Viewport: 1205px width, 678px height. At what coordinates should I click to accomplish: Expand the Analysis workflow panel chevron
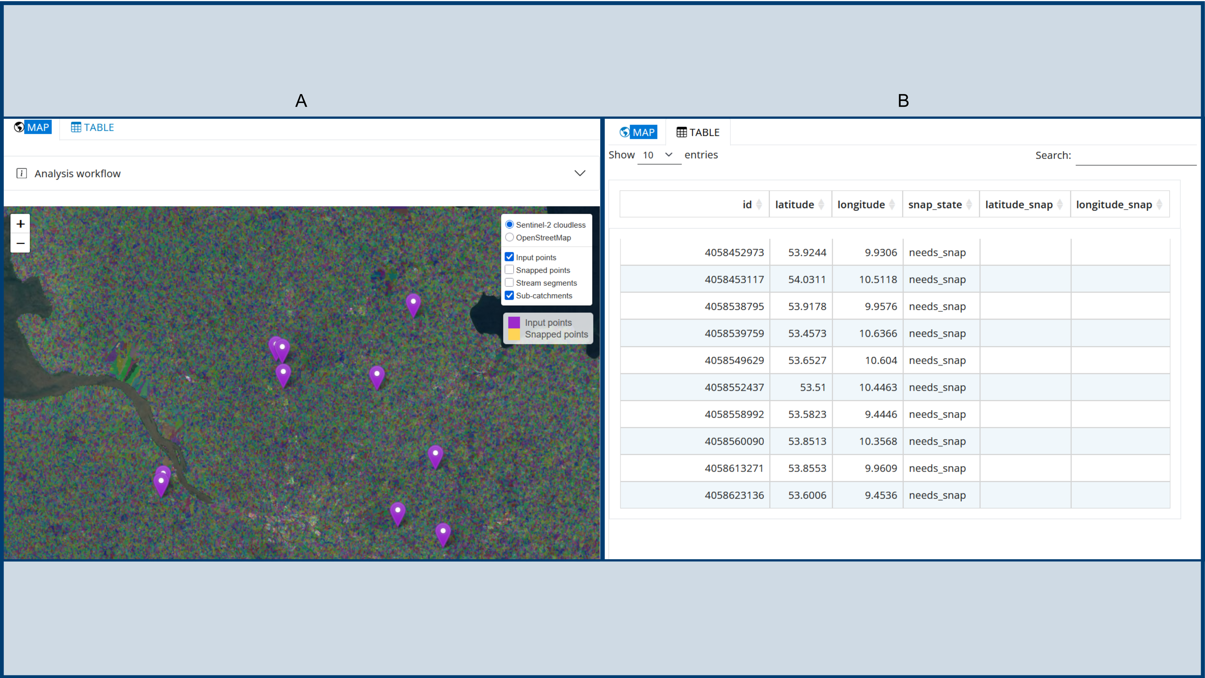click(580, 173)
